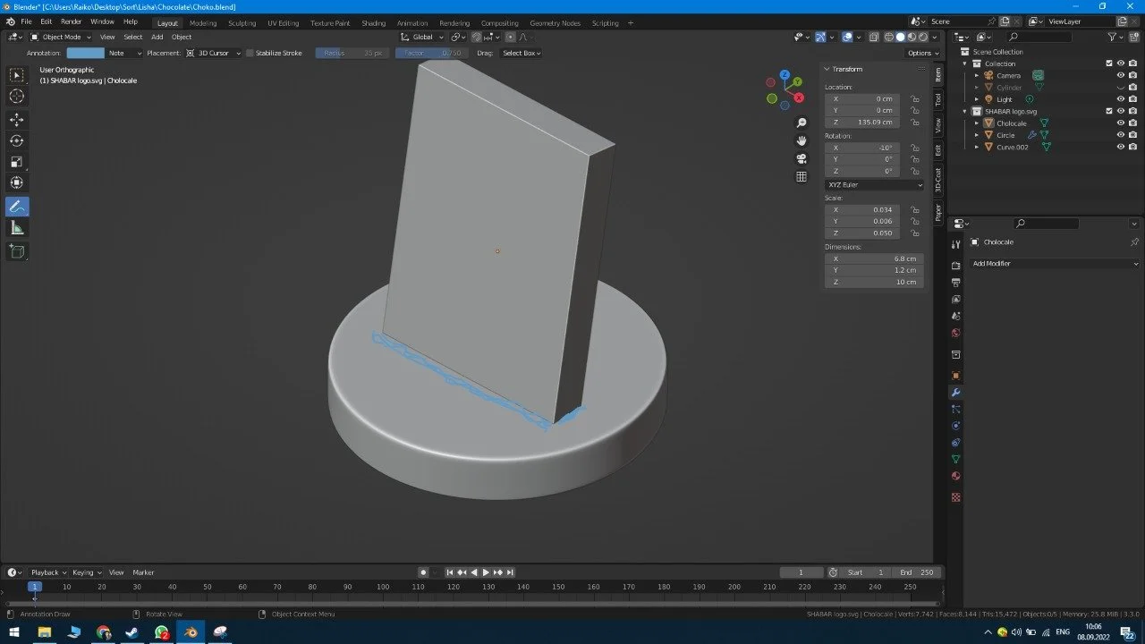
Task: Open 3D Cursor placement dropdown
Action: click(x=213, y=53)
